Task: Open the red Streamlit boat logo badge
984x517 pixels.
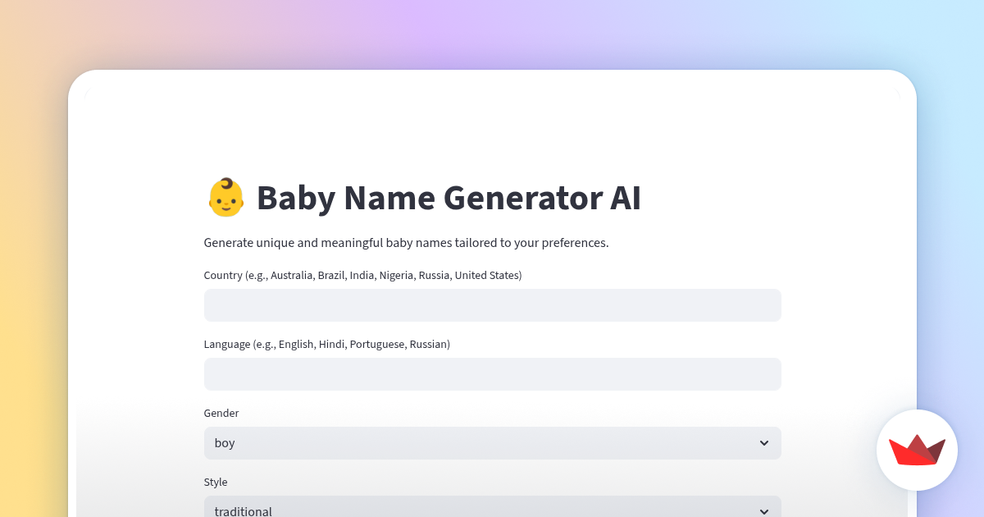Action: 917,450
